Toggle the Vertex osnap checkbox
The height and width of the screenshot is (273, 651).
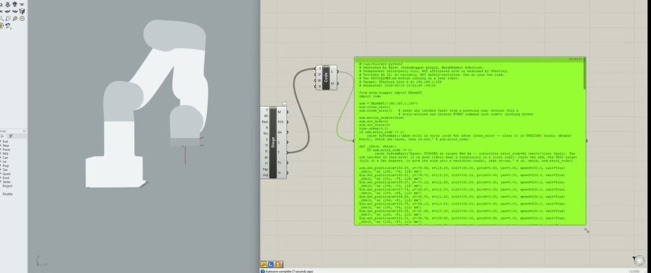click(1, 182)
